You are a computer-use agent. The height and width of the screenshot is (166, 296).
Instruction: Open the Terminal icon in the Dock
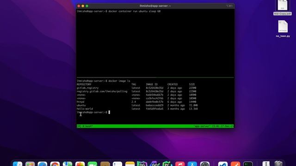248,164
